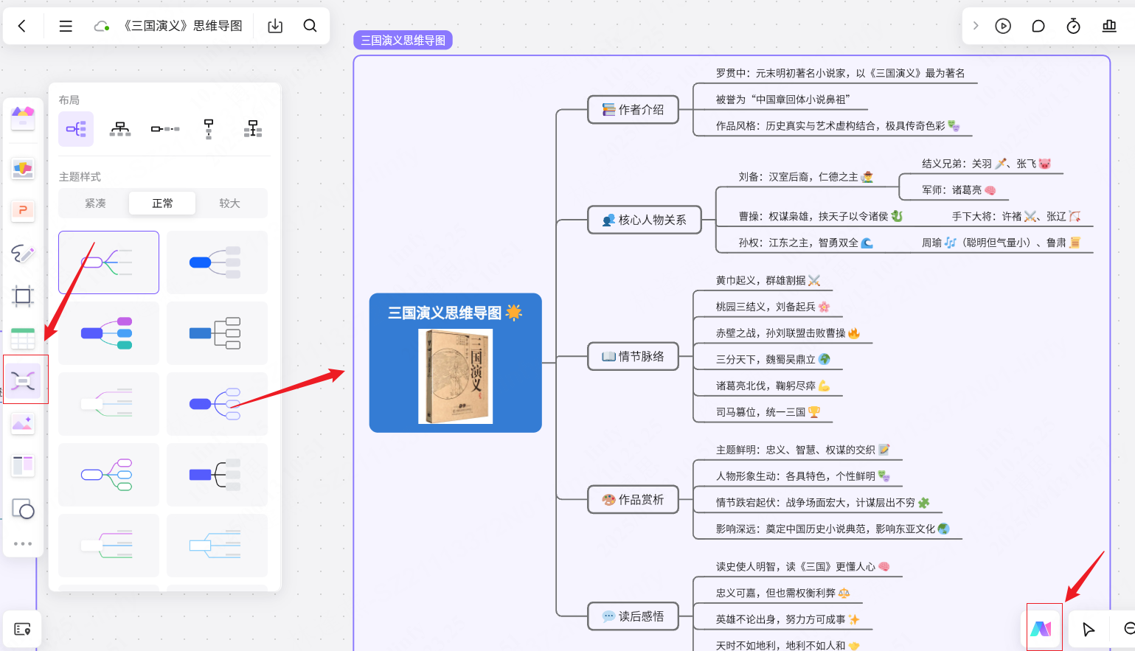Viewport: 1135px width, 651px height.
Task: Click the 三分天下，魏蜀吴鼎立 node
Action: point(773,359)
